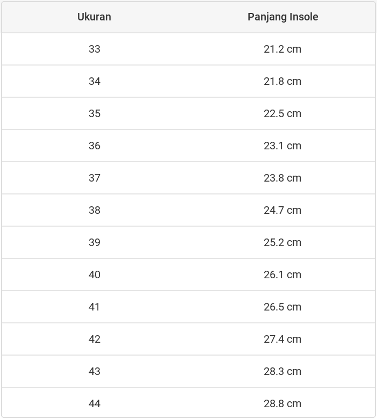The image size is (377, 419).
Task: Click the 21.2 cm insole value
Action: [x=282, y=49]
